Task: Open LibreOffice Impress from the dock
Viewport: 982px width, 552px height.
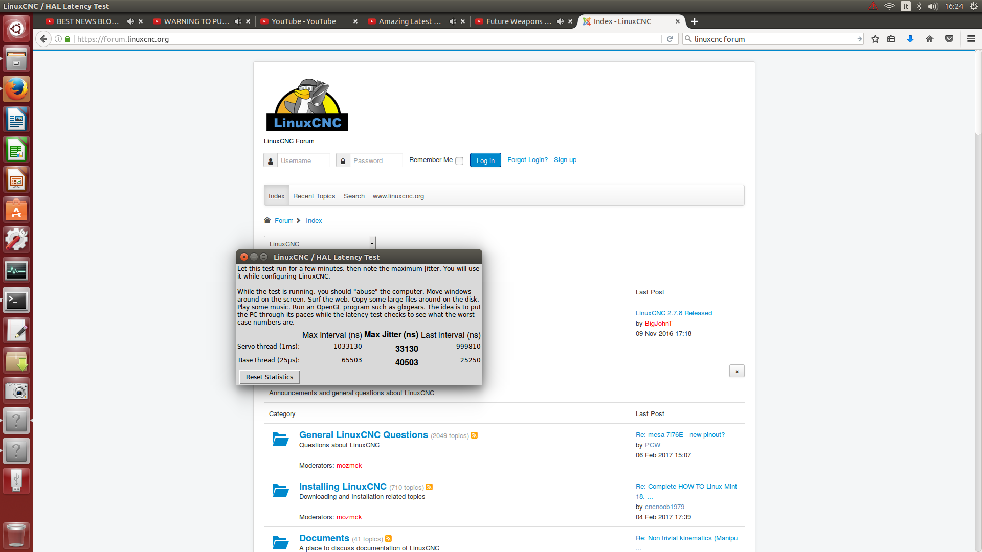Action: (16, 179)
